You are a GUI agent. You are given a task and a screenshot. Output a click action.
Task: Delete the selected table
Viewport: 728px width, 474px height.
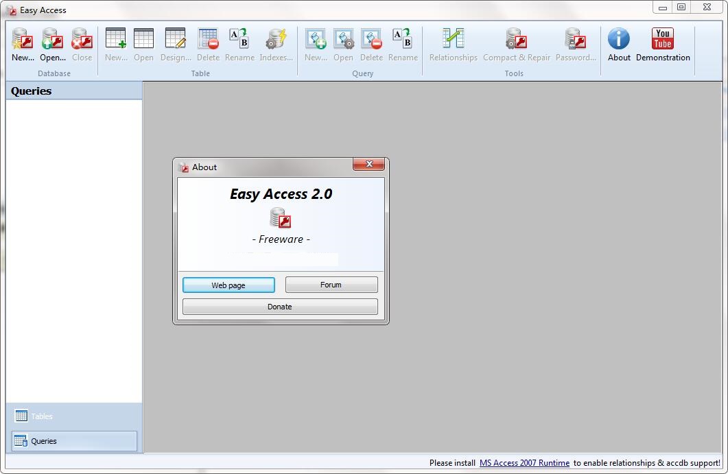click(208, 45)
